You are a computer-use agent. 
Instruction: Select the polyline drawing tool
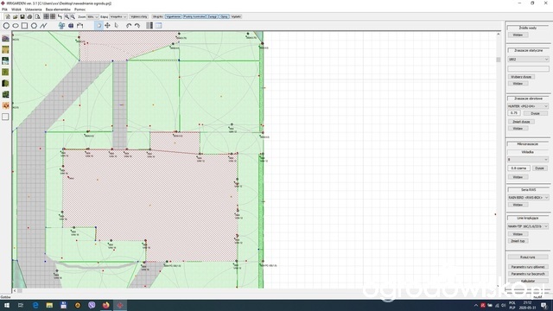43,26
